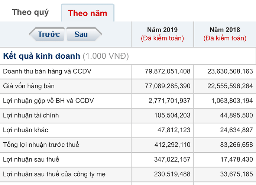
Task: Select the Doanh thu bán hàng và CCDV row
Action: (x=47, y=71)
